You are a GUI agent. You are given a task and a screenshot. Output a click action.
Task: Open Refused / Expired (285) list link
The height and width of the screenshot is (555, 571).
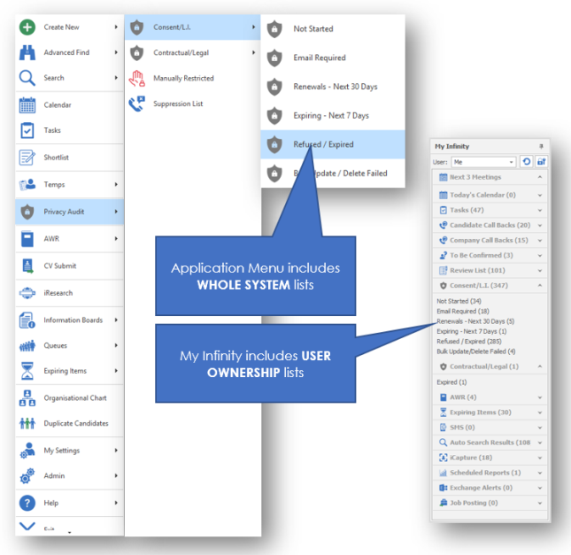pyautogui.click(x=471, y=341)
